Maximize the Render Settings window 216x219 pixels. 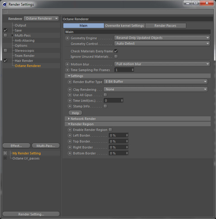coord(195,3)
